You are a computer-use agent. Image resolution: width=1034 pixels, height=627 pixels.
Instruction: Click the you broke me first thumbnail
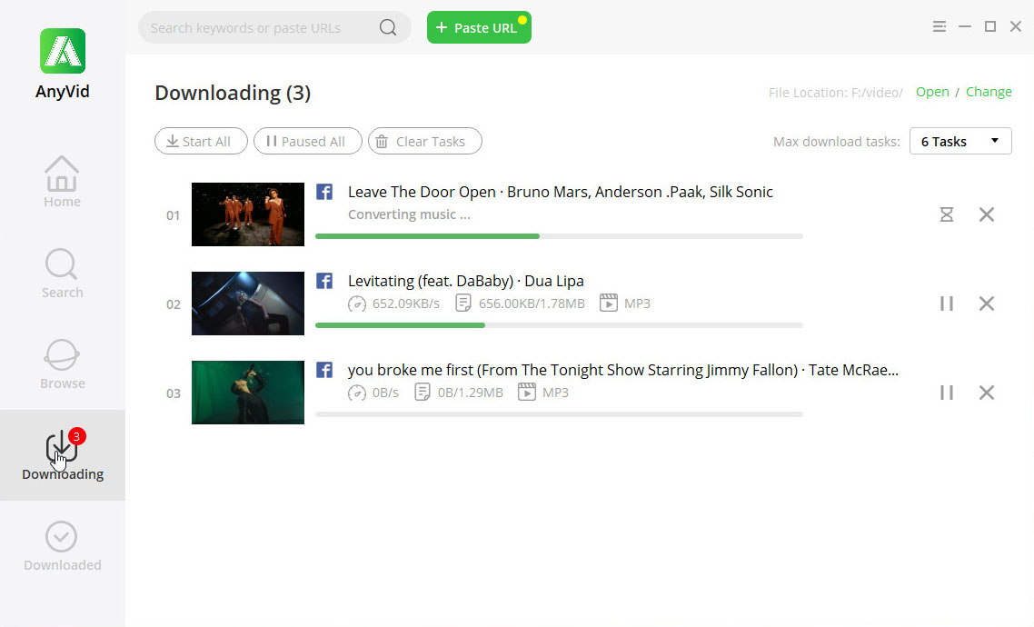[248, 393]
